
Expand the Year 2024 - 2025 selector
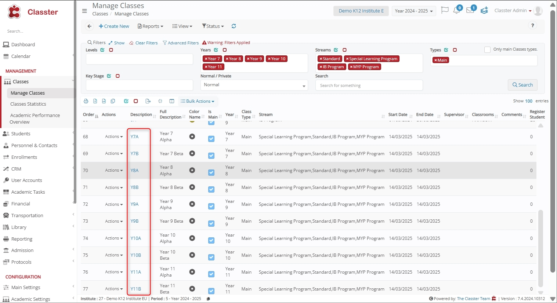[414, 11]
